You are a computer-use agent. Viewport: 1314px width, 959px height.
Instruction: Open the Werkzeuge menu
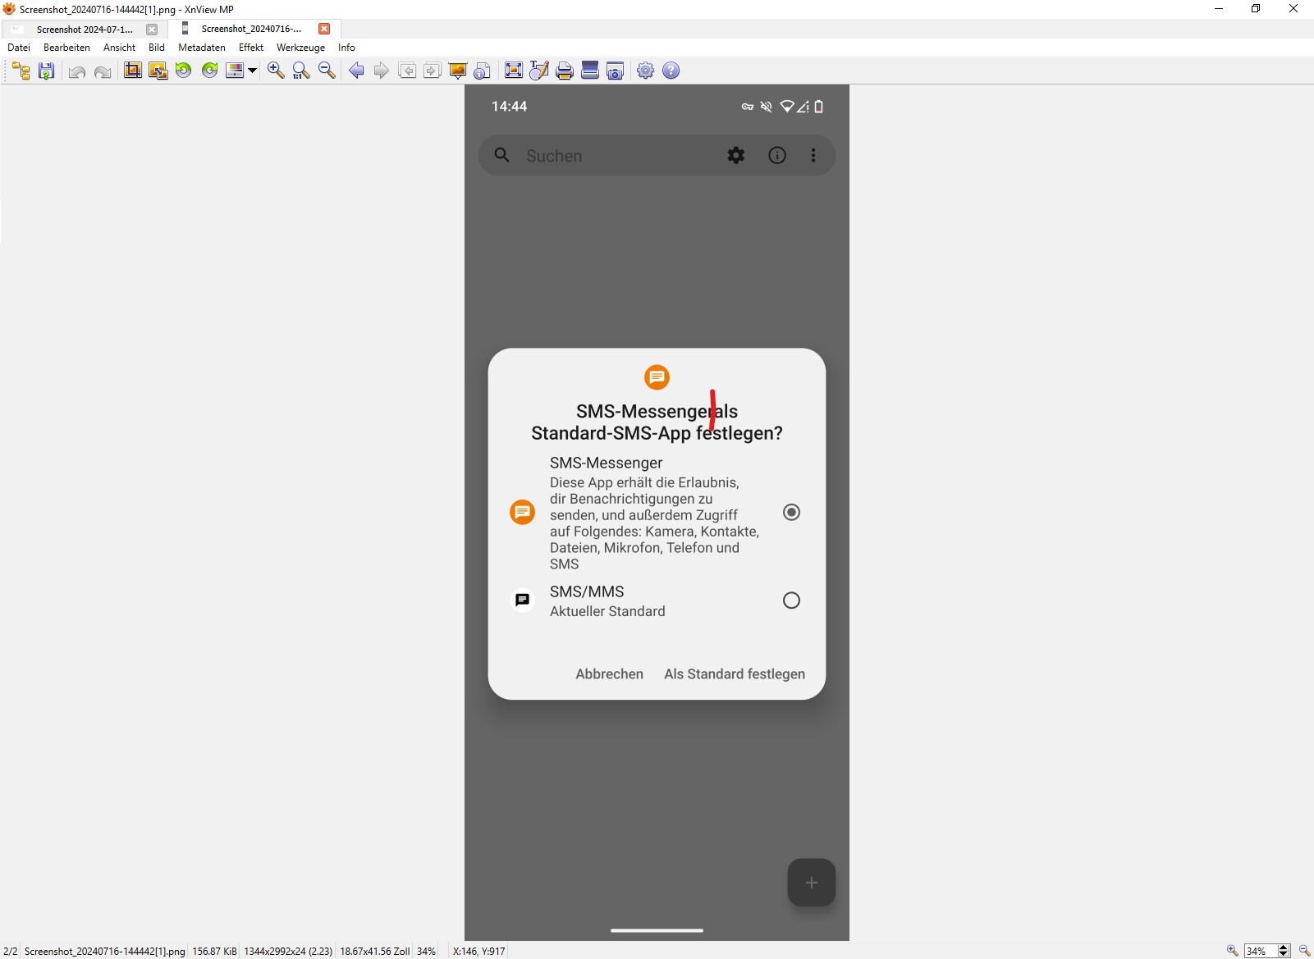pos(300,48)
